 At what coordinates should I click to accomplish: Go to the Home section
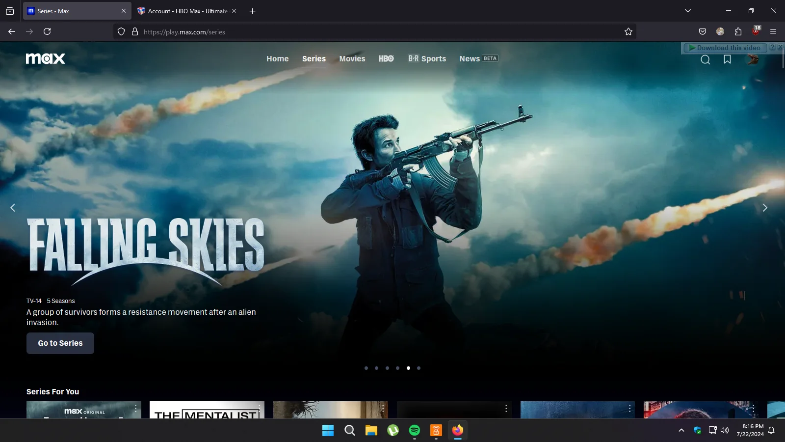(278, 58)
